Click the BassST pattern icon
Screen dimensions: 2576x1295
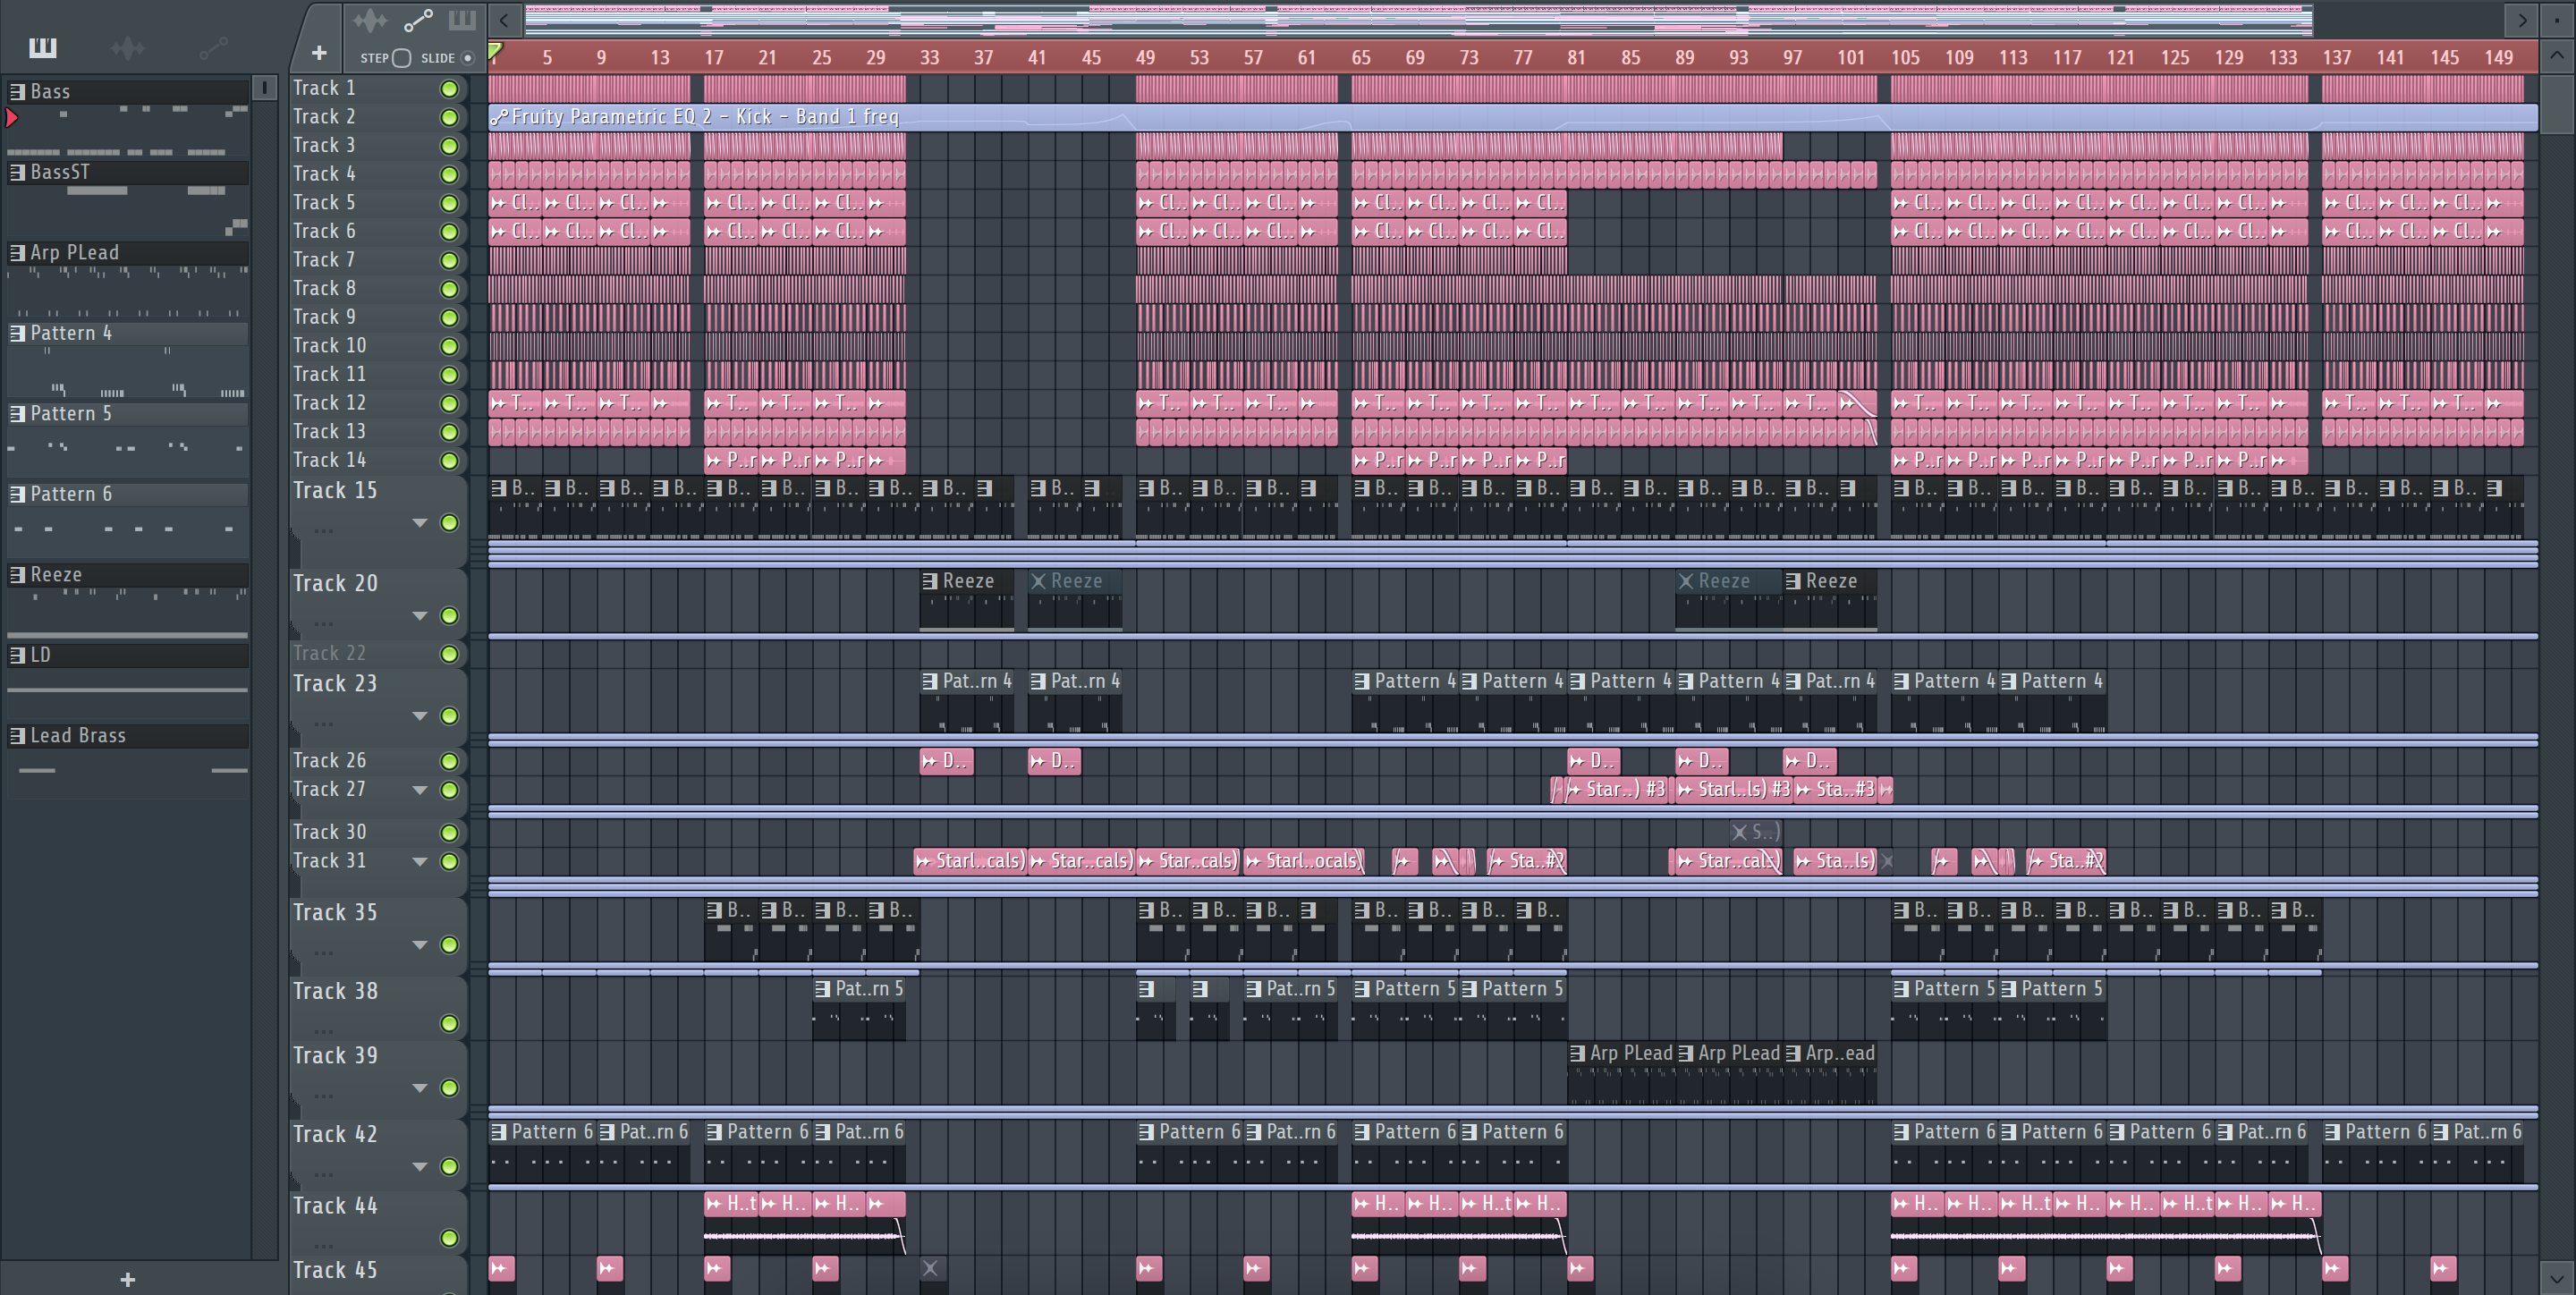pos(17,172)
